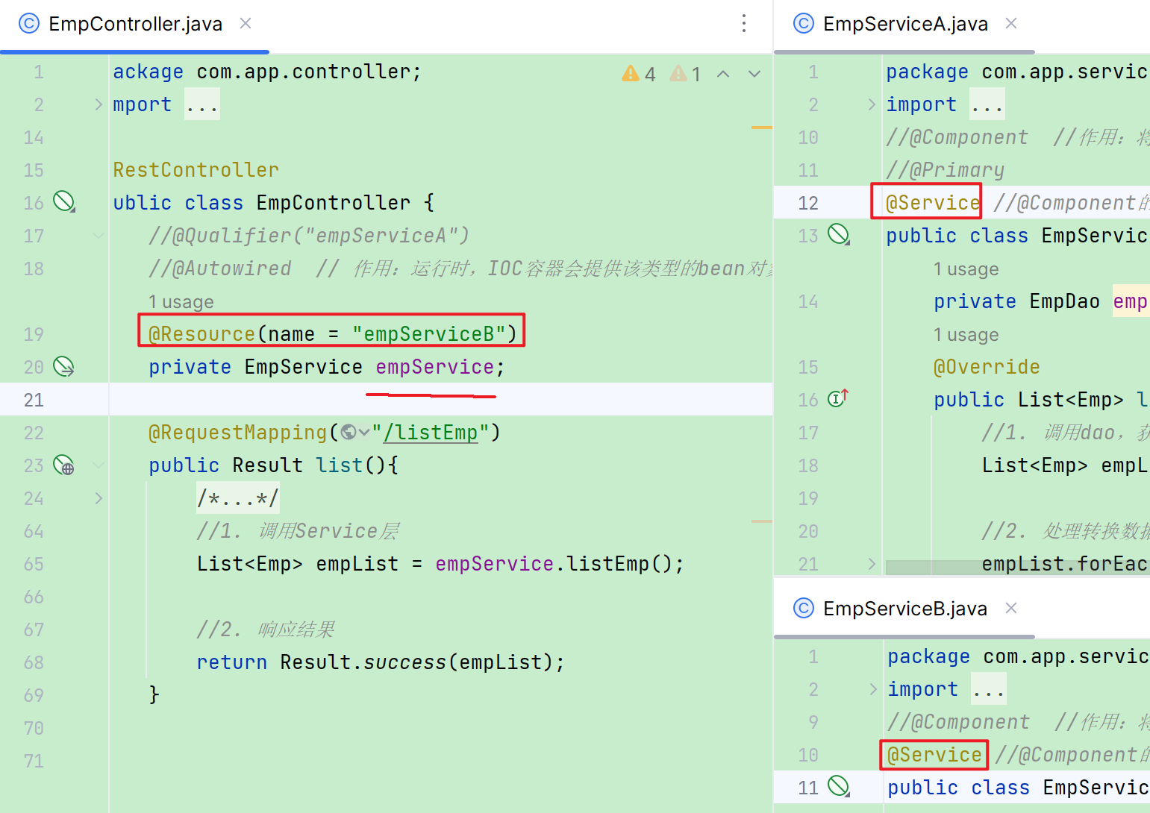1150x813 pixels.
Task: Click the EmpServiceA.java class file icon
Action: [x=804, y=24]
